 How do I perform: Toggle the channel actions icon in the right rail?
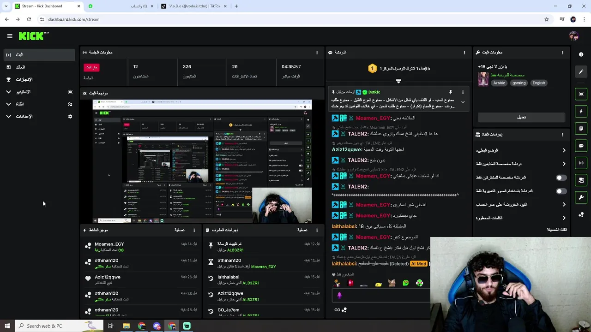[x=581, y=180]
